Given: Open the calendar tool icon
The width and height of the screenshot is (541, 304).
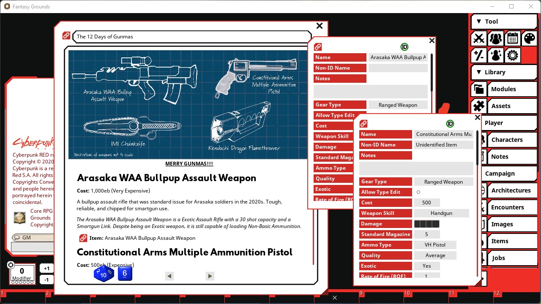Looking at the screenshot, I should [512, 38].
